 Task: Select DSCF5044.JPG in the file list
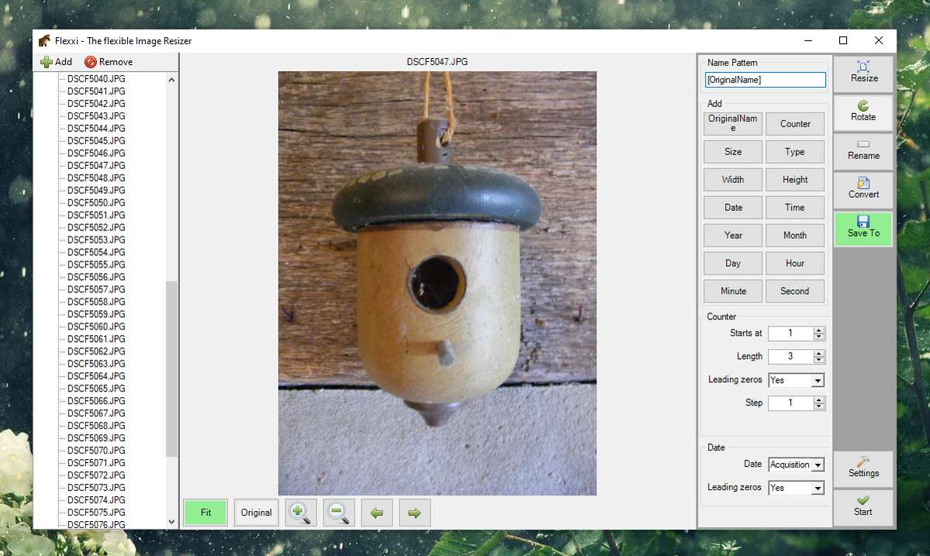pyautogui.click(x=96, y=129)
